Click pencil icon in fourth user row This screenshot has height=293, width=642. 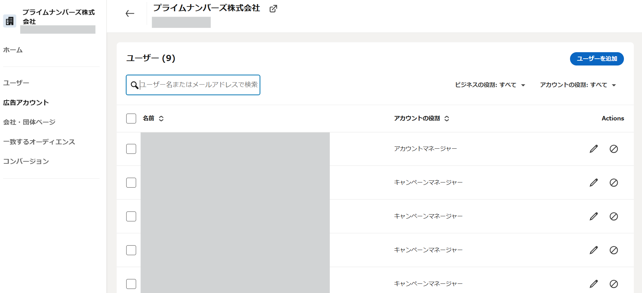594,250
